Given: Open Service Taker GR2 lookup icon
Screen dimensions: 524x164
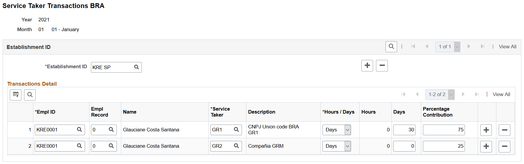Looking at the screenshot, I should [236, 146].
